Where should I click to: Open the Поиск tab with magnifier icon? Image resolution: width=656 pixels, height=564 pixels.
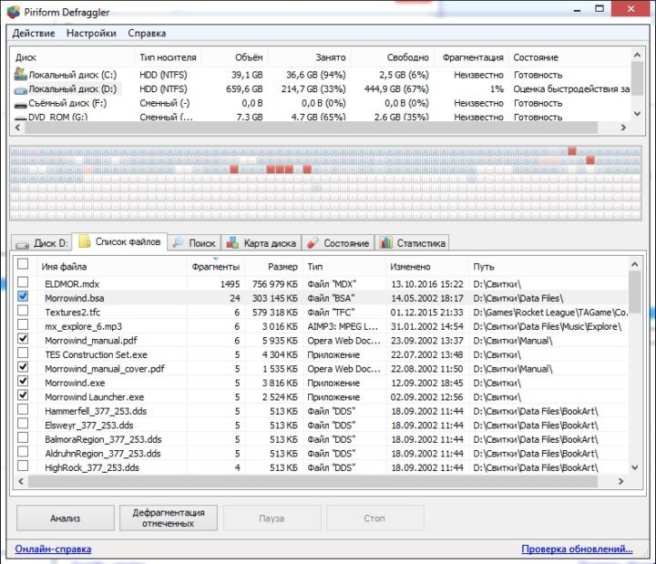[x=179, y=243]
